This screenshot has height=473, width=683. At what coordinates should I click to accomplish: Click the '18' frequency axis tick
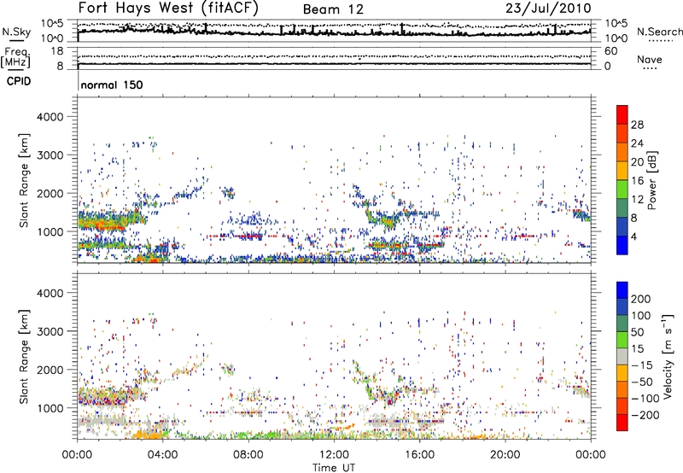(56, 51)
